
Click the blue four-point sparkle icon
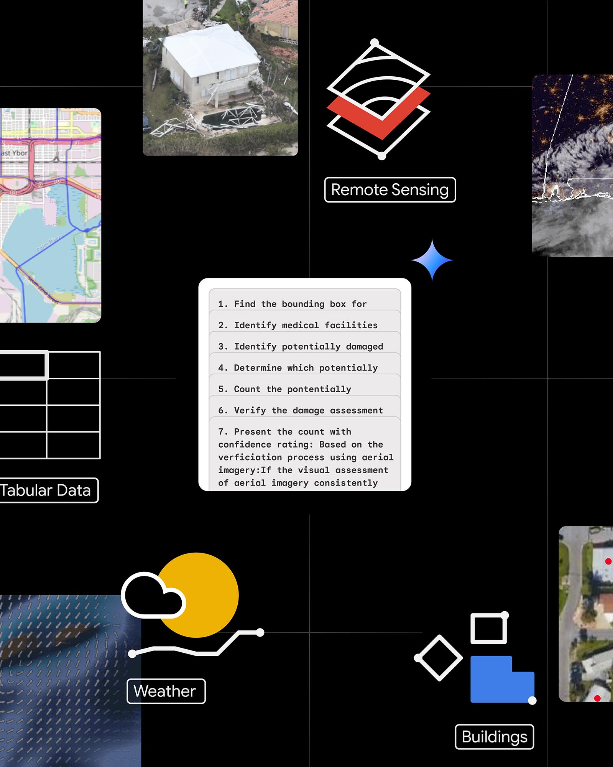tap(432, 260)
